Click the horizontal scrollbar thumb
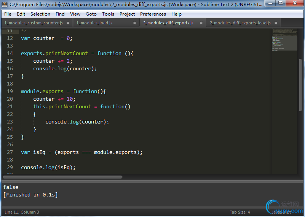Image resolution: width=305 pixels, height=217 pixels. tap(62, 177)
